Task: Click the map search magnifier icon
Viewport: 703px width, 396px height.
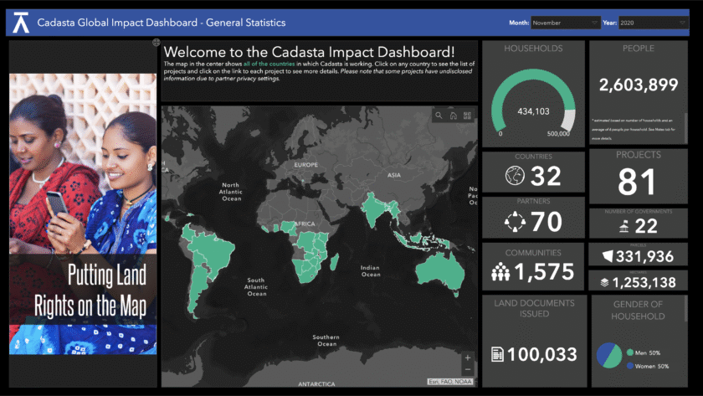Action: pos(438,116)
